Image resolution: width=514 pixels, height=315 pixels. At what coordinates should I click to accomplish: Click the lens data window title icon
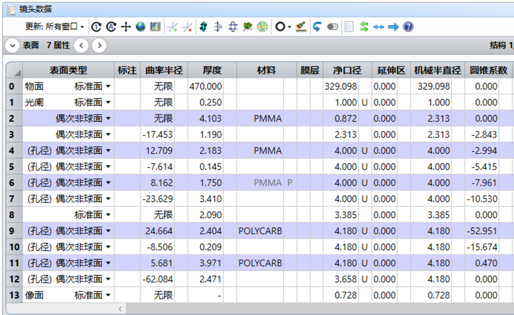(11, 9)
